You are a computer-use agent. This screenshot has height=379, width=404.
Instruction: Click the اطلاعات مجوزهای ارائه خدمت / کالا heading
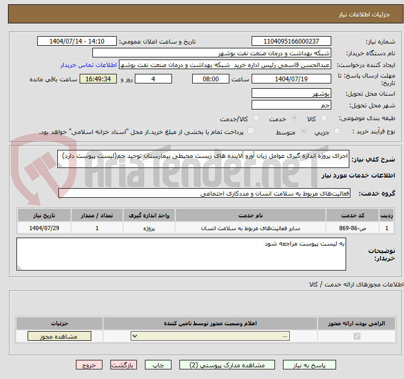tap(356, 284)
